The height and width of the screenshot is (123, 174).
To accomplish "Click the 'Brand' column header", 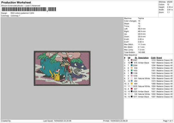I will coord(159,58).
